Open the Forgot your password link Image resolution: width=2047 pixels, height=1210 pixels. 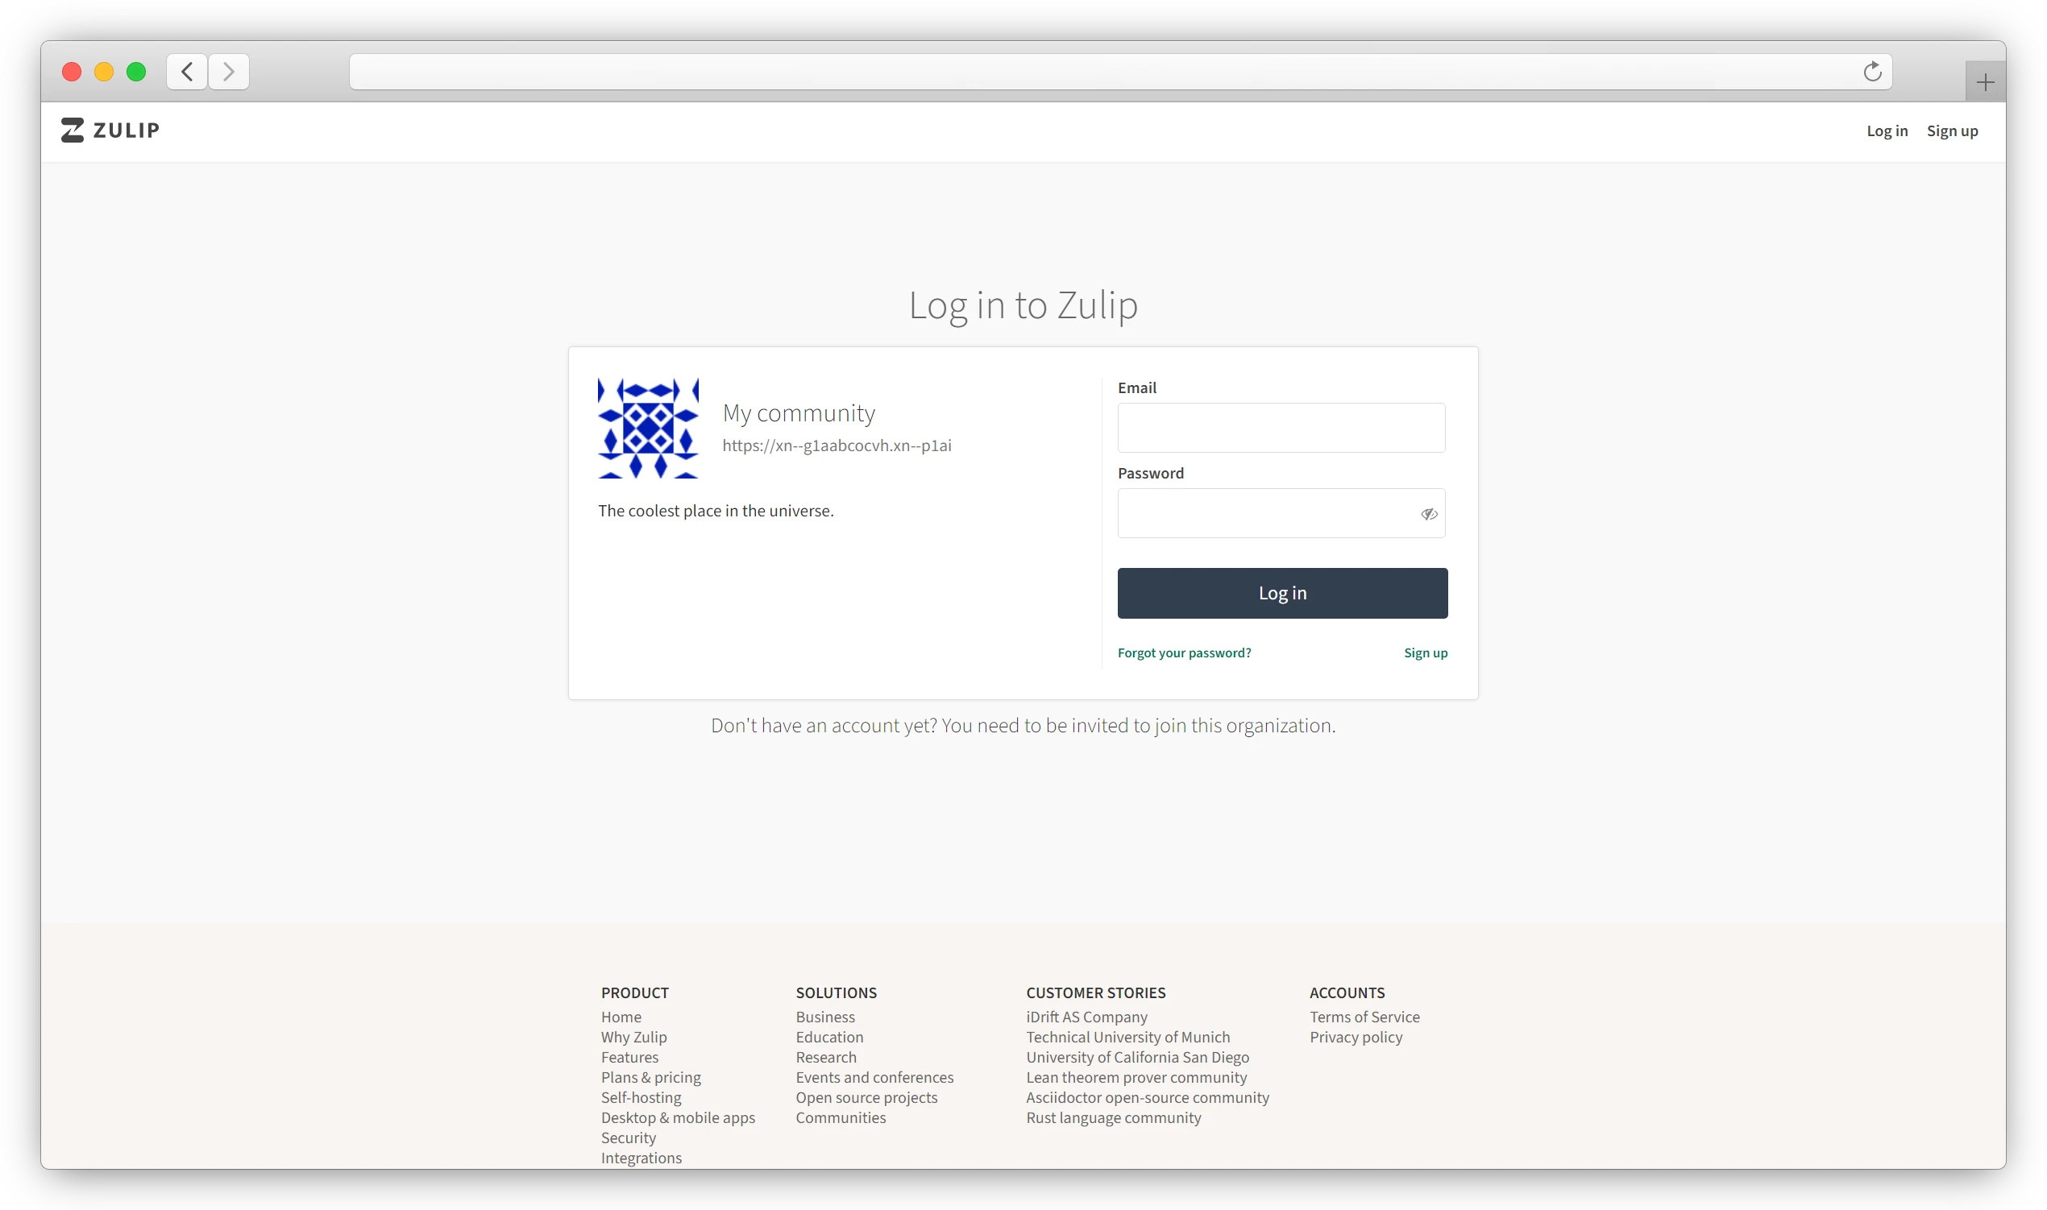(x=1184, y=653)
